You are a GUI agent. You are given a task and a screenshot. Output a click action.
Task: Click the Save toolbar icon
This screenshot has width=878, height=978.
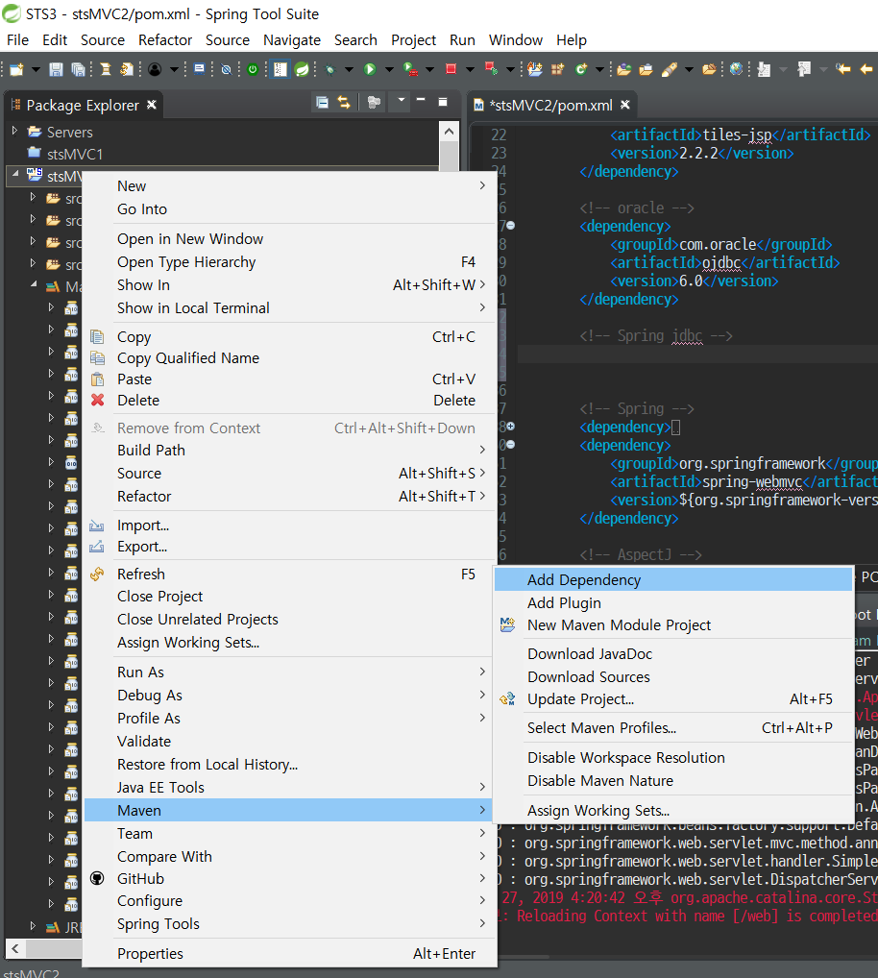point(56,69)
